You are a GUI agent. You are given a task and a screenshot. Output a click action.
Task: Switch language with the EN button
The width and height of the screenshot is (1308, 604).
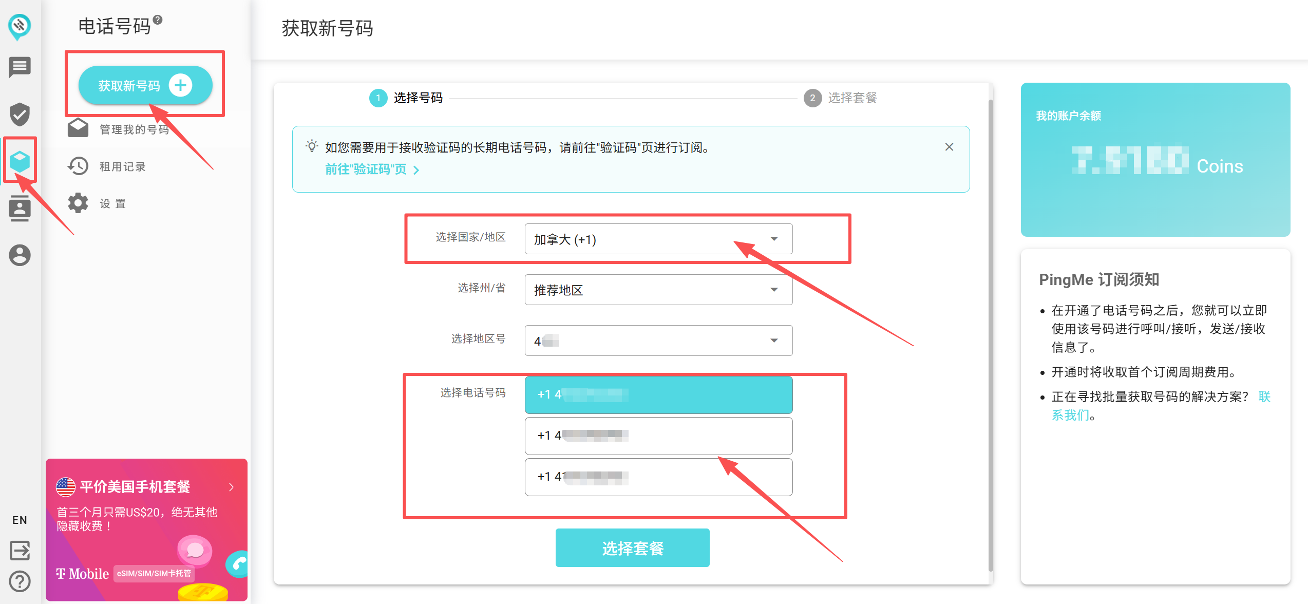[x=20, y=520]
